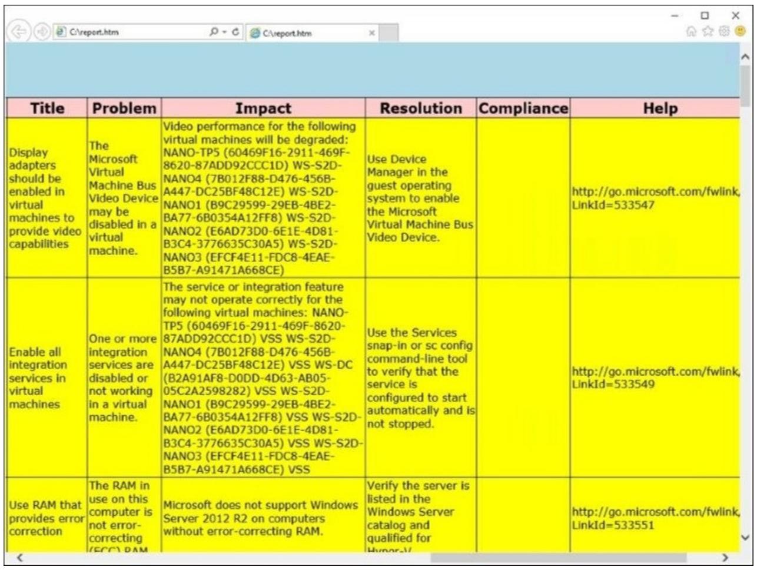Minimize the browser window
This screenshot has height=570, width=757.
[675, 16]
